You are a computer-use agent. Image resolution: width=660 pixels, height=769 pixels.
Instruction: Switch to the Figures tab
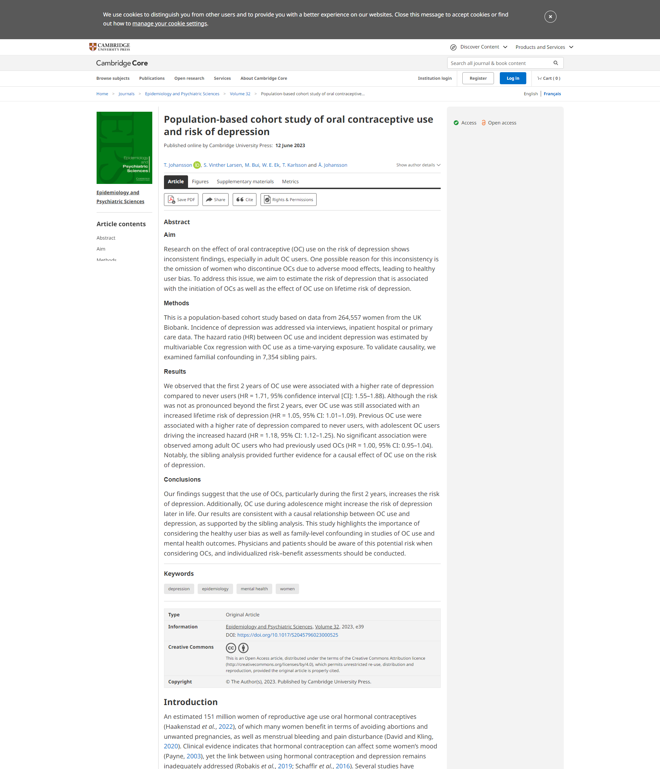pos(200,182)
